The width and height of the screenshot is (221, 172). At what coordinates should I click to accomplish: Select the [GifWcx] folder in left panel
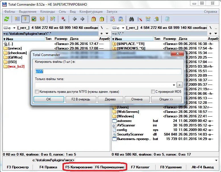click(x=15, y=57)
